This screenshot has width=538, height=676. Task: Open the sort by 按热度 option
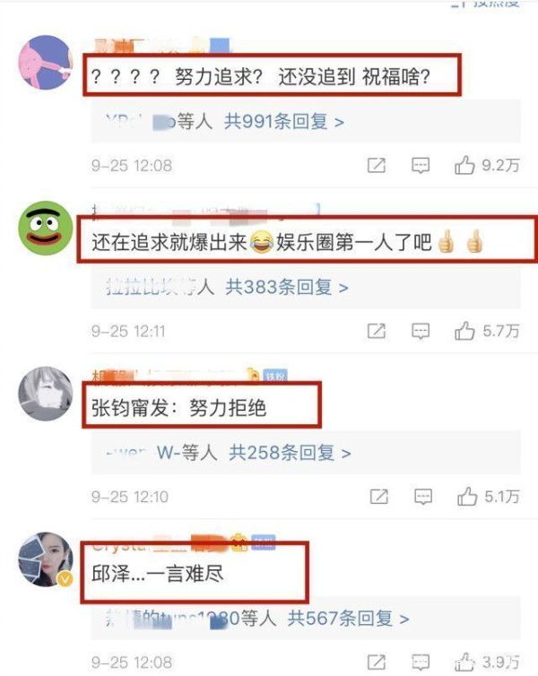485,4
